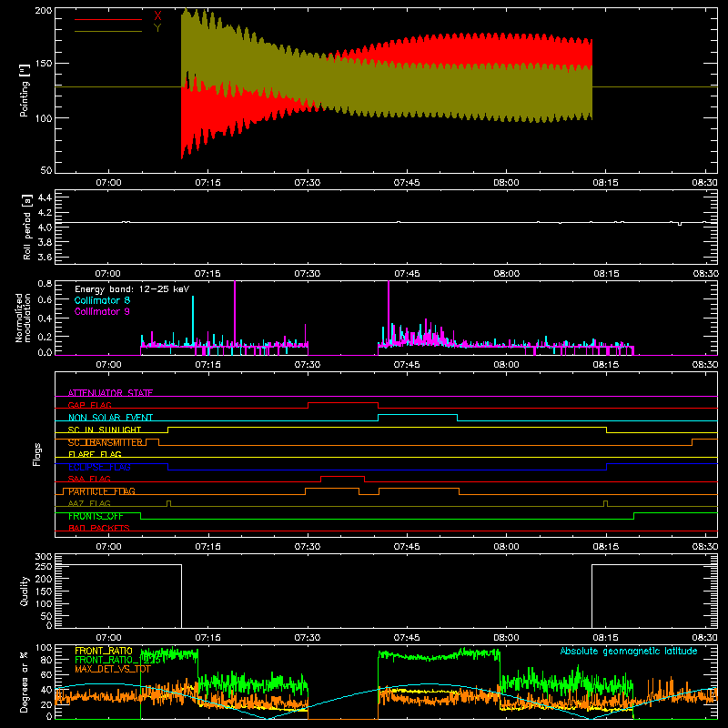Click the SAA_FLAG label

(x=89, y=479)
